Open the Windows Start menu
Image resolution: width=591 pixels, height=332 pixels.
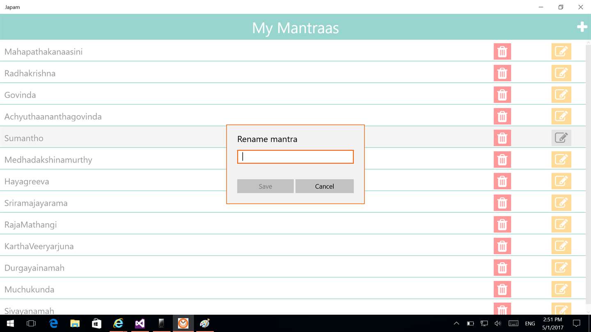[10, 323]
